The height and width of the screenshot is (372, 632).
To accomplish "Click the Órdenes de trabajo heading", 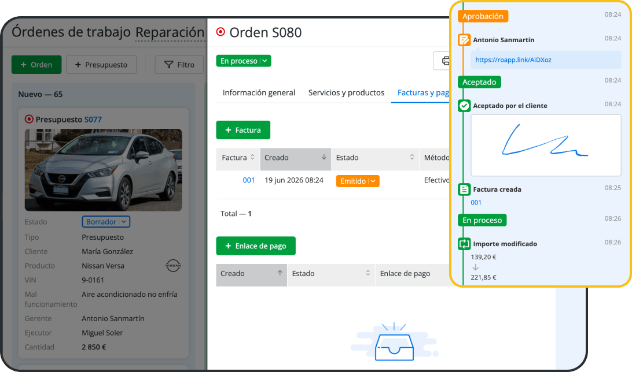I will point(71,32).
